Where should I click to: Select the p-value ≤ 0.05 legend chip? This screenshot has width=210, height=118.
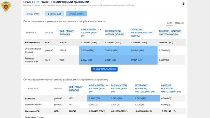(x=33, y=14)
